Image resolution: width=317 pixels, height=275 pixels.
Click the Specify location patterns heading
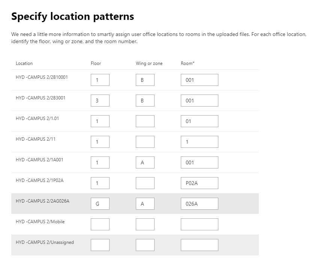[x=72, y=16]
